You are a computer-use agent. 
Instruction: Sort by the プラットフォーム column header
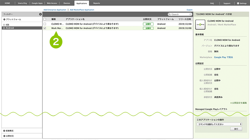pos(166,19)
